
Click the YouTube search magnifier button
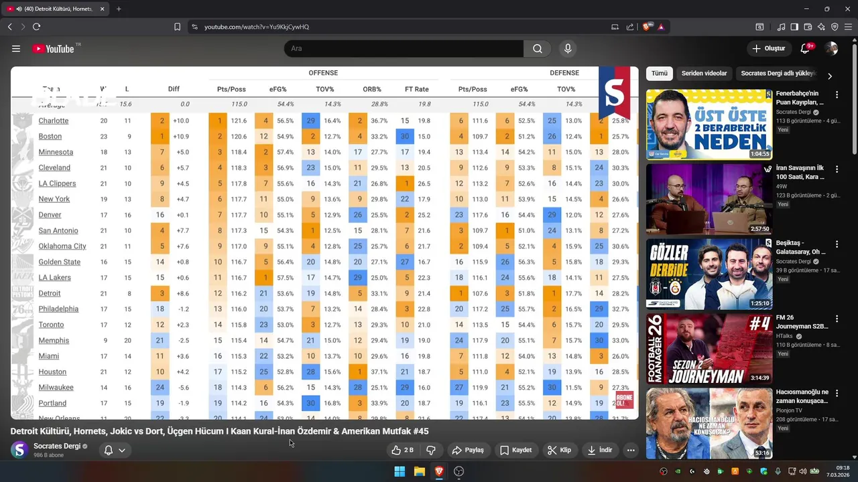538,48
